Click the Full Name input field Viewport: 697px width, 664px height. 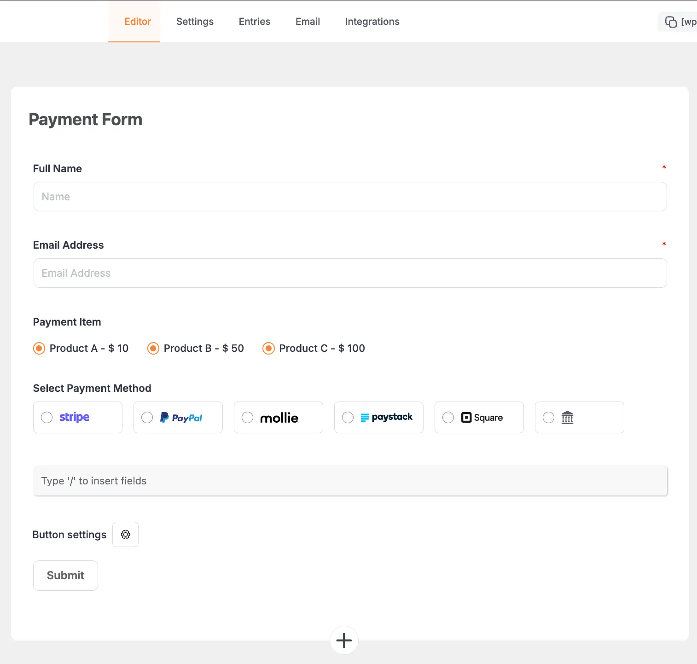(x=349, y=197)
